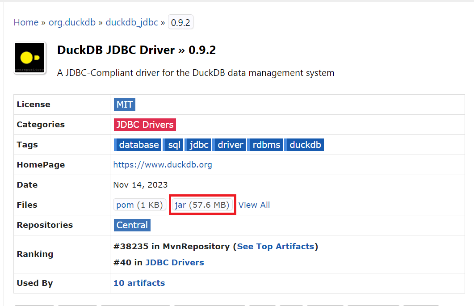
Task: Click the Ranking row label
Action: click(35, 254)
